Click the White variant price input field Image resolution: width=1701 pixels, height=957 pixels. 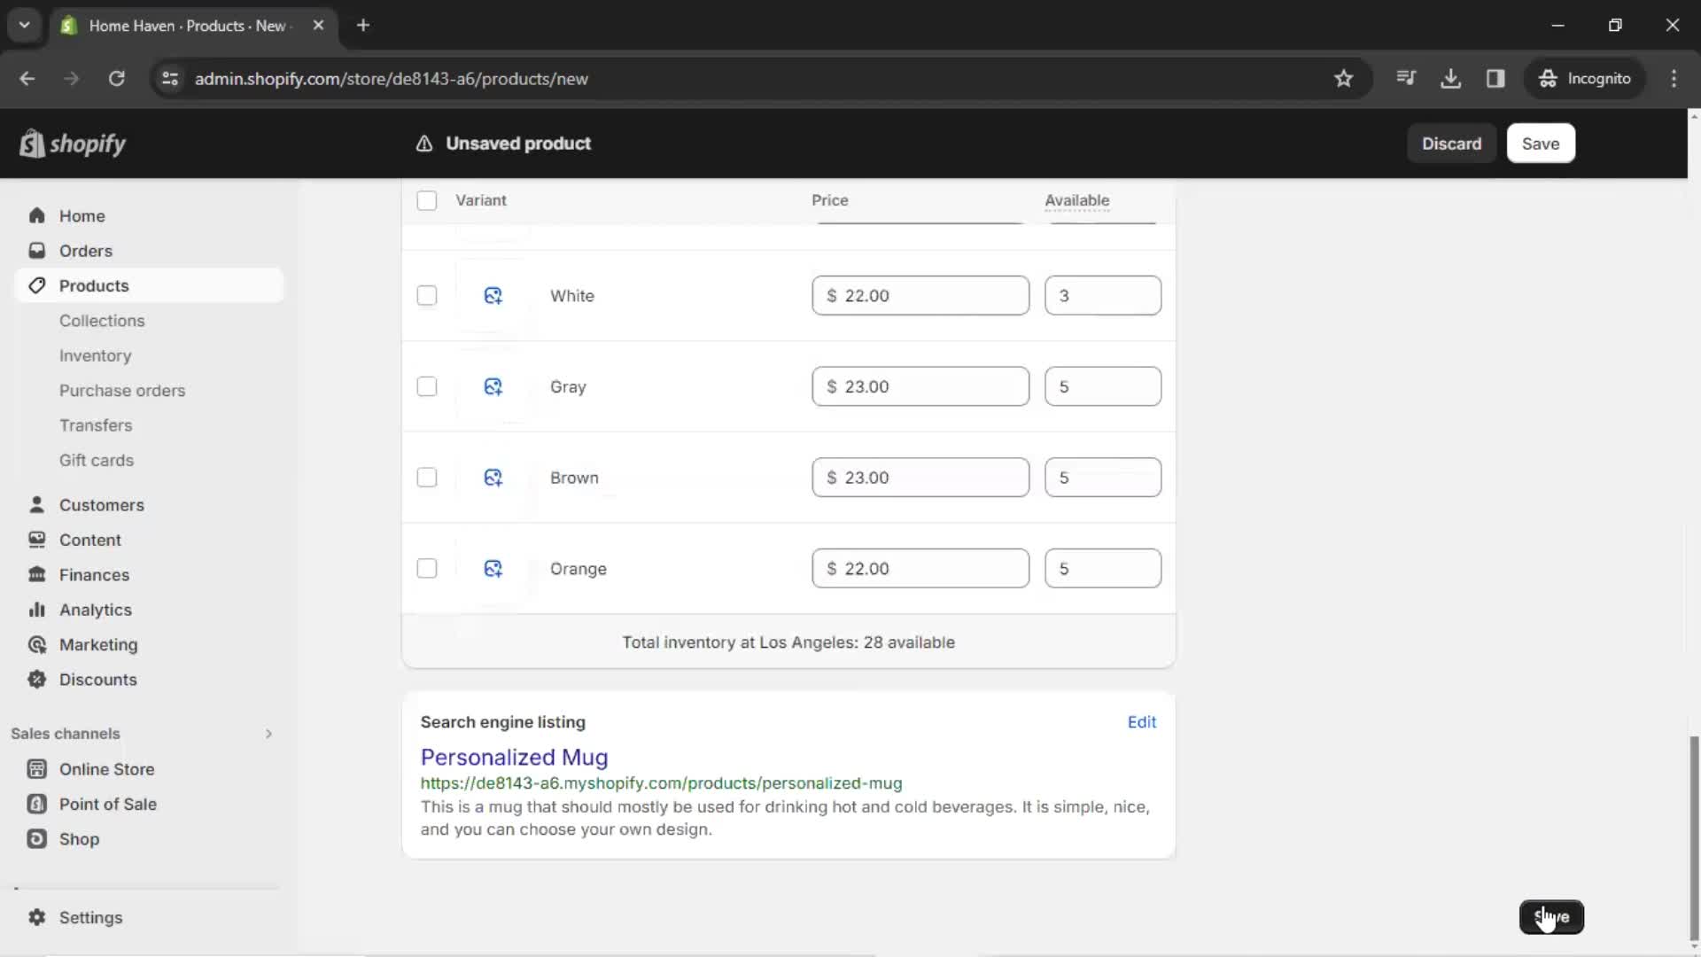pyautogui.click(x=921, y=296)
